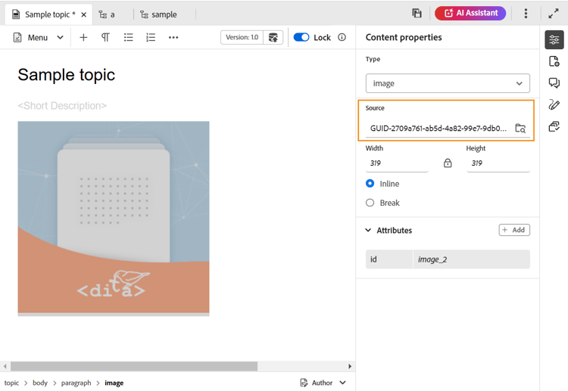Image resolution: width=568 pixels, height=391 pixels.
Task: Insert a numbered list
Action: (151, 37)
